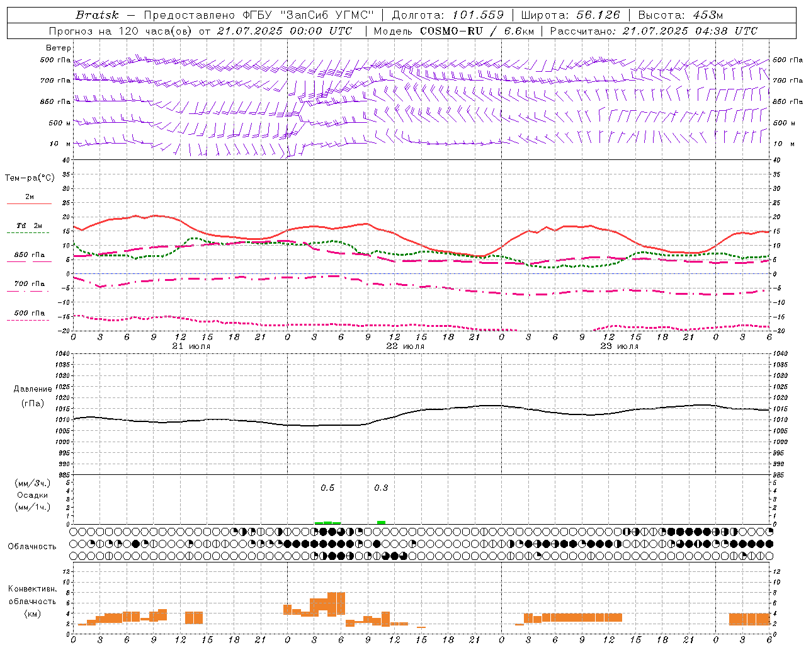Click the green precipitation bar under 0.3
The height and width of the screenshot is (645, 806).
point(381,522)
